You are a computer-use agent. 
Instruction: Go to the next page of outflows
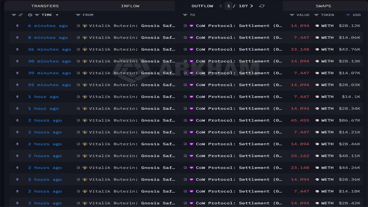[252, 6]
